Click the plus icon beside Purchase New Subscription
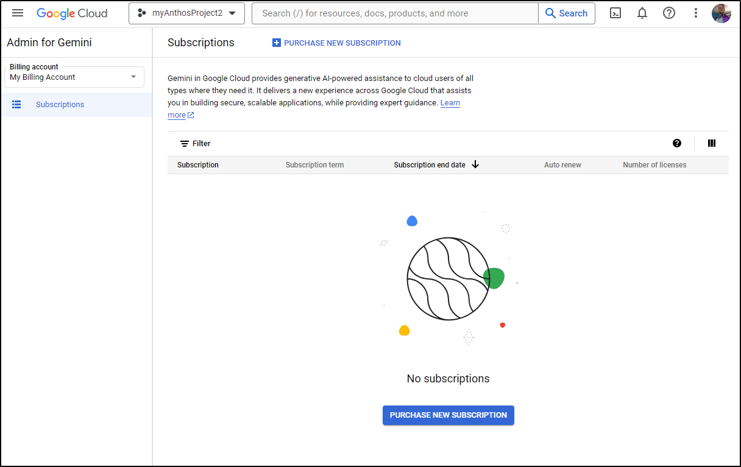Screen dimensions: 741x467 277,43
